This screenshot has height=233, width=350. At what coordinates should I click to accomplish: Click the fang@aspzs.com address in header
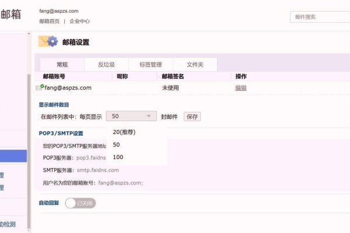(x=59, y=11)
